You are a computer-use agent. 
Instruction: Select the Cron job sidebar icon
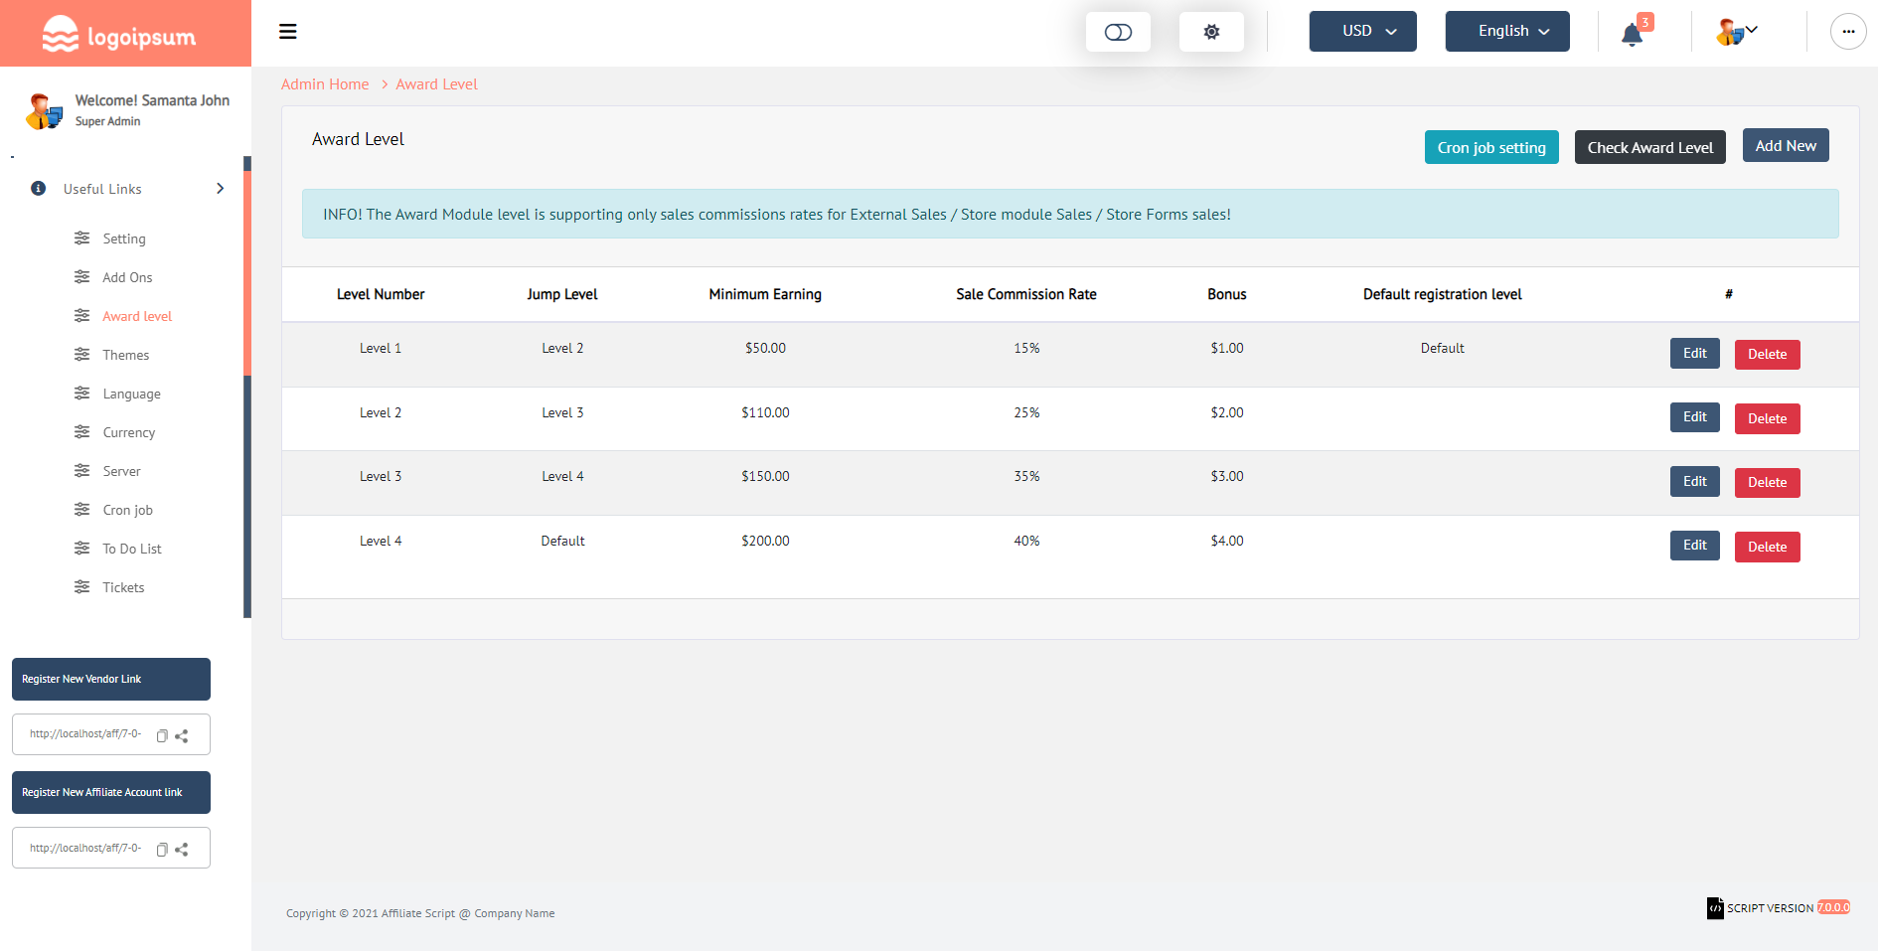(81, 509)
